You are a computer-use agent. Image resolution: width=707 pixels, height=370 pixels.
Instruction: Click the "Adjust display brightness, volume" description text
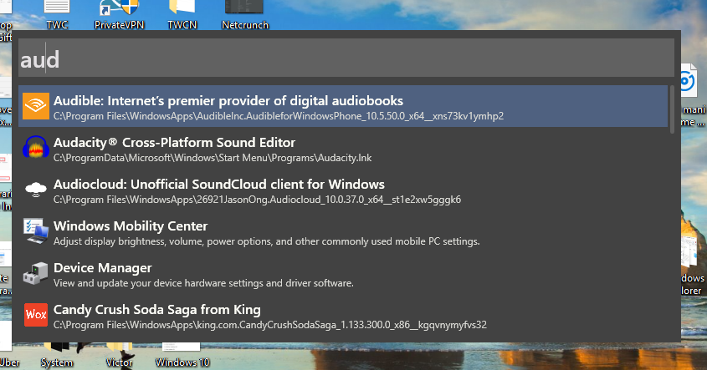tap(266, 241)
